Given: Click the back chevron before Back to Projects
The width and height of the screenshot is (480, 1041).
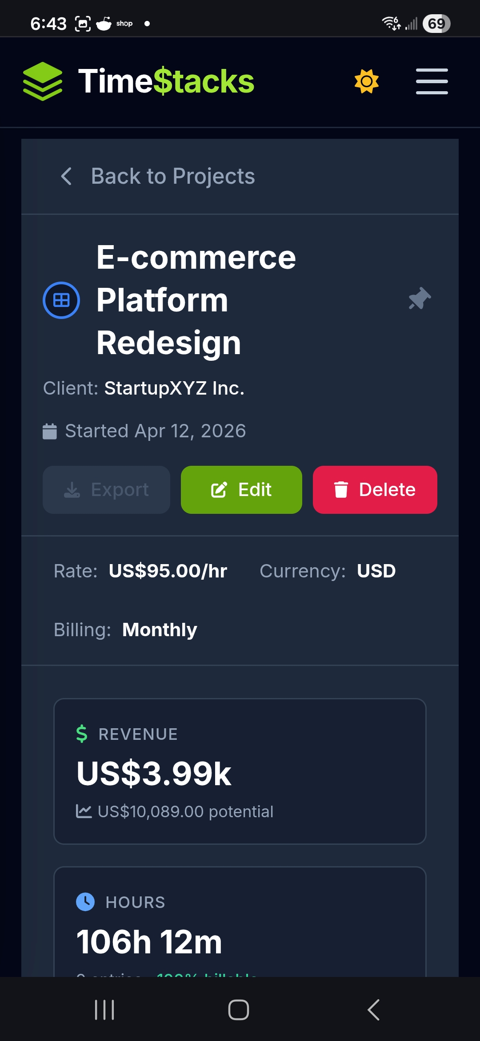Looking at the screenshot, I should click(x=67, y=177).
